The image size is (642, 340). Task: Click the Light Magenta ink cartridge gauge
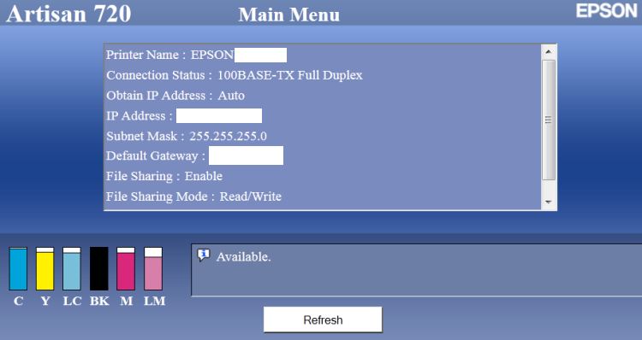tap(153, 268)
